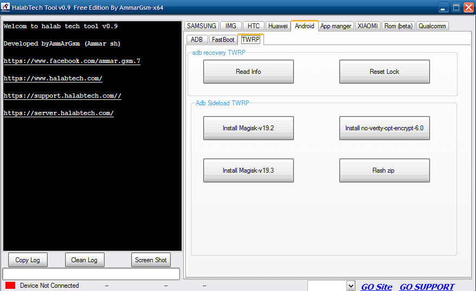Open the GO SUPPORT link
This screenshot has height=291, width=476.
tap(427, 287)
